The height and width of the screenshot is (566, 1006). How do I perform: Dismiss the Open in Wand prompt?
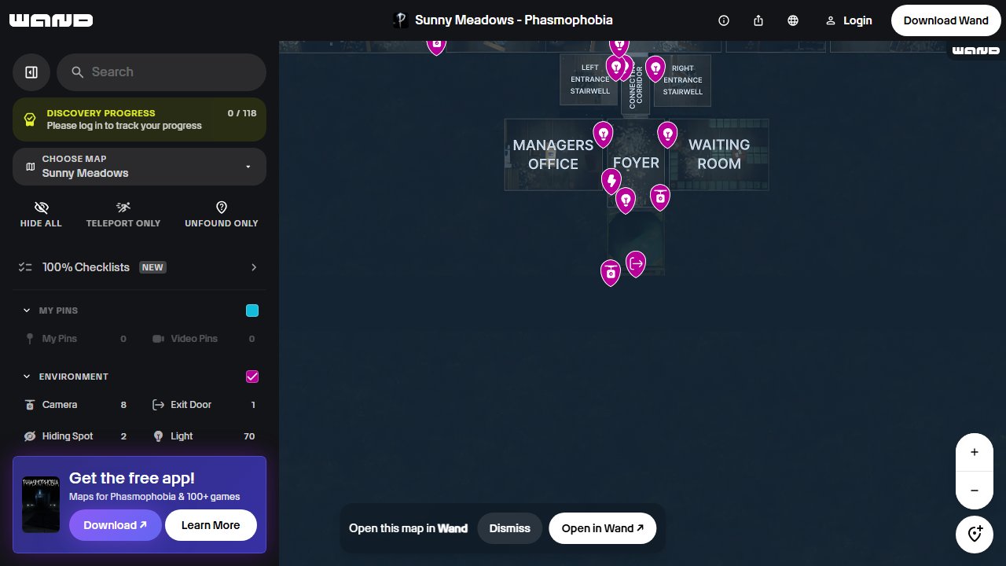click(x=510, y=528)
